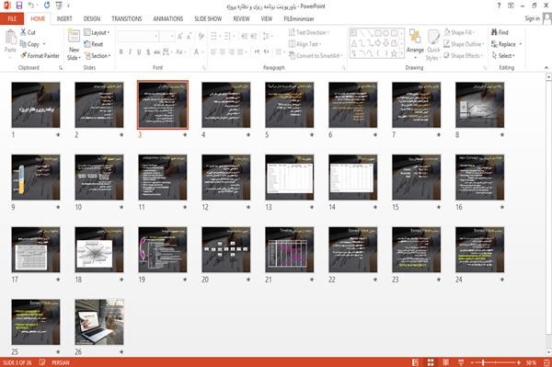Switch to the REVIEW tab

point(241,18)
